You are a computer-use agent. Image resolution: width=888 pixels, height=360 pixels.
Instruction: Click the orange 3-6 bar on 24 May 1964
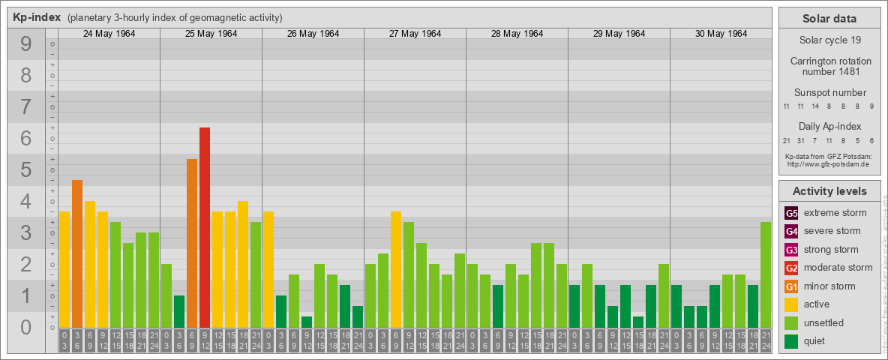pyautogui.click(x=77, y=254)
